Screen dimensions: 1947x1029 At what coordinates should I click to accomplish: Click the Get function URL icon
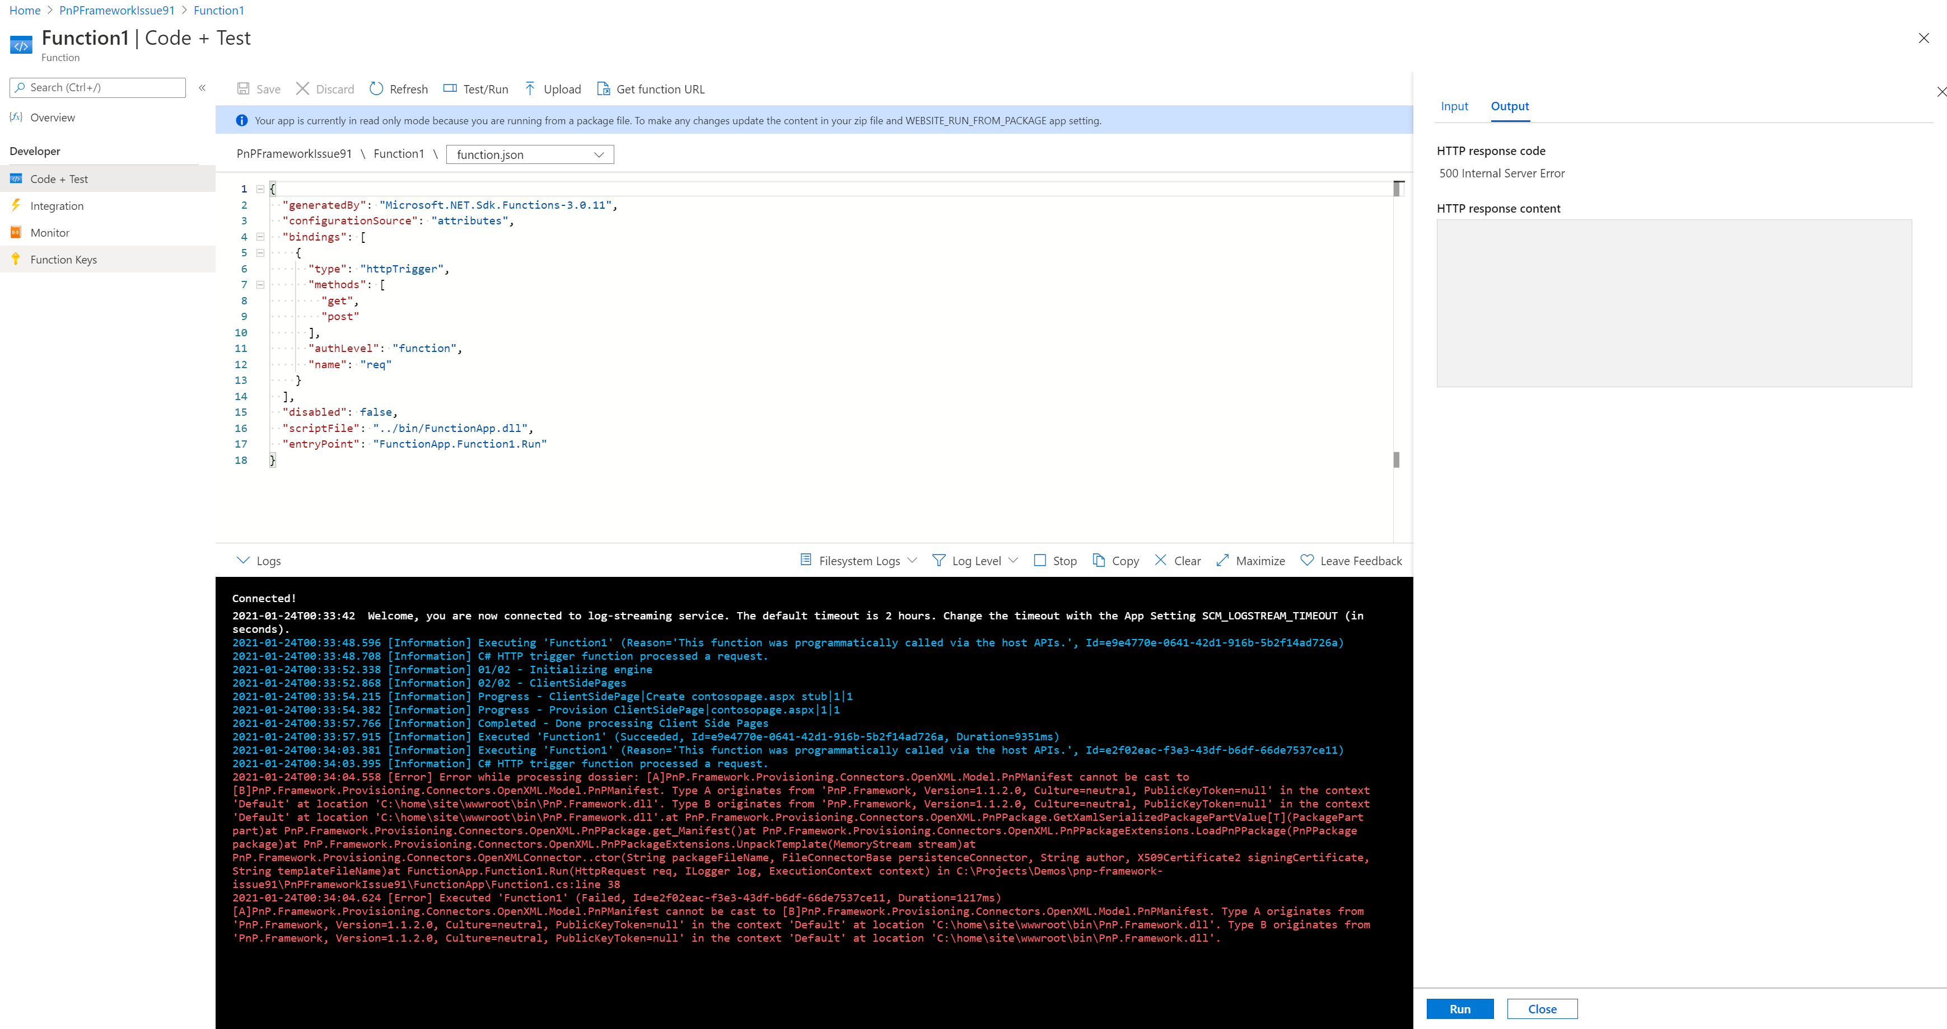point(603,89)
